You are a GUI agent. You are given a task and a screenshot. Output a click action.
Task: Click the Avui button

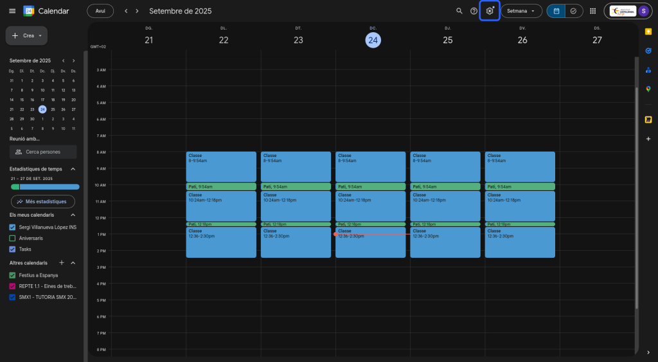pyautogui.click(x=100, y=11)
